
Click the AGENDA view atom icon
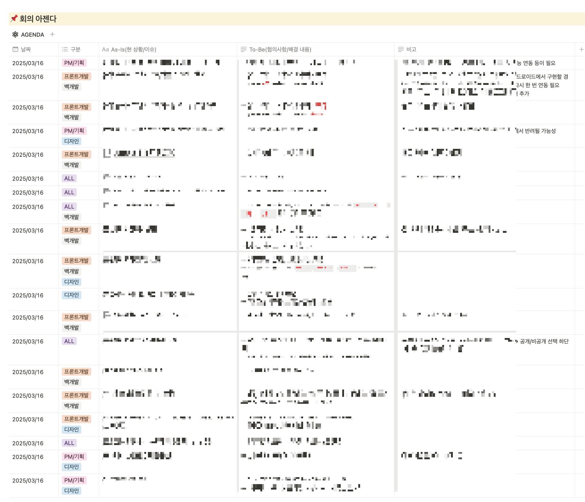pyautogui.click(x=15, y=35)
